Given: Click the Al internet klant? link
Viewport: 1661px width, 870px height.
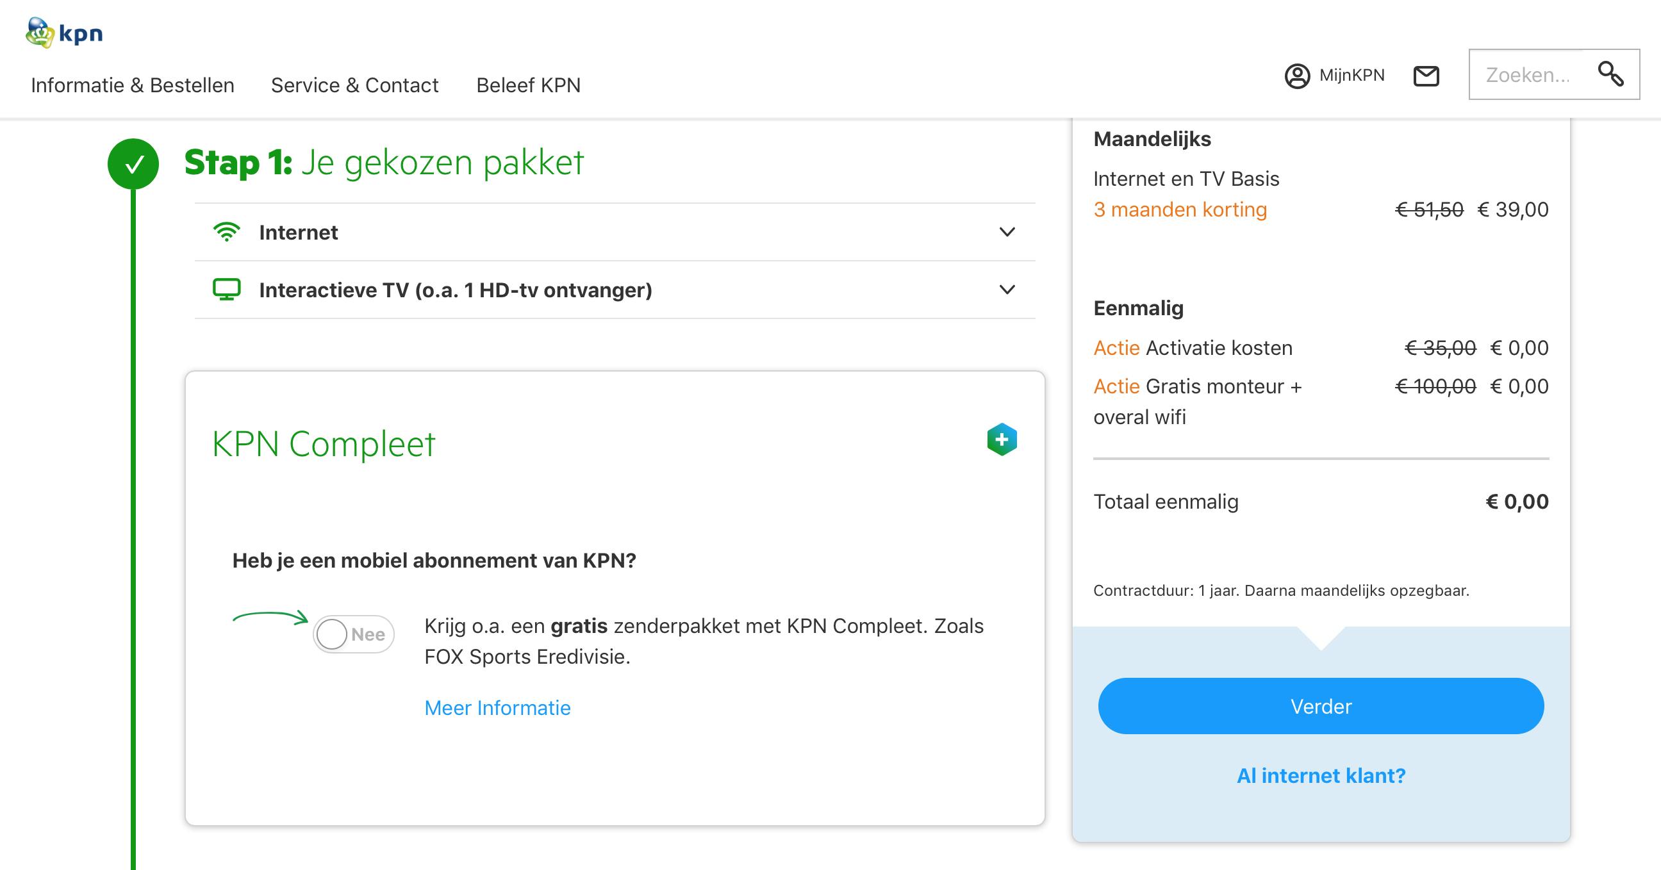Looking at the screenshot, I should point(1321,775).
